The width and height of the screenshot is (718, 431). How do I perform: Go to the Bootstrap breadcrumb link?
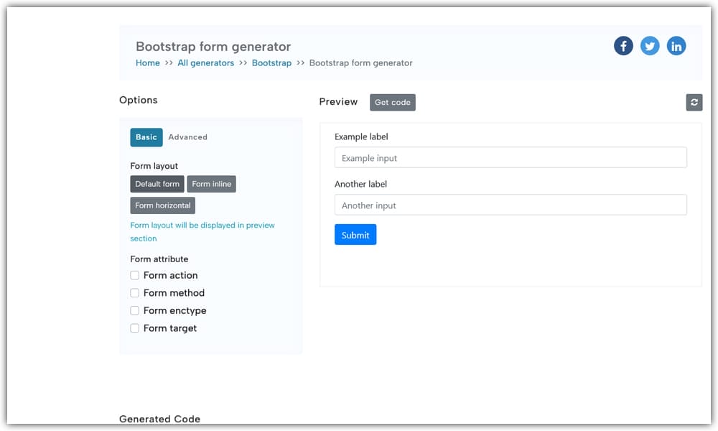271,62
